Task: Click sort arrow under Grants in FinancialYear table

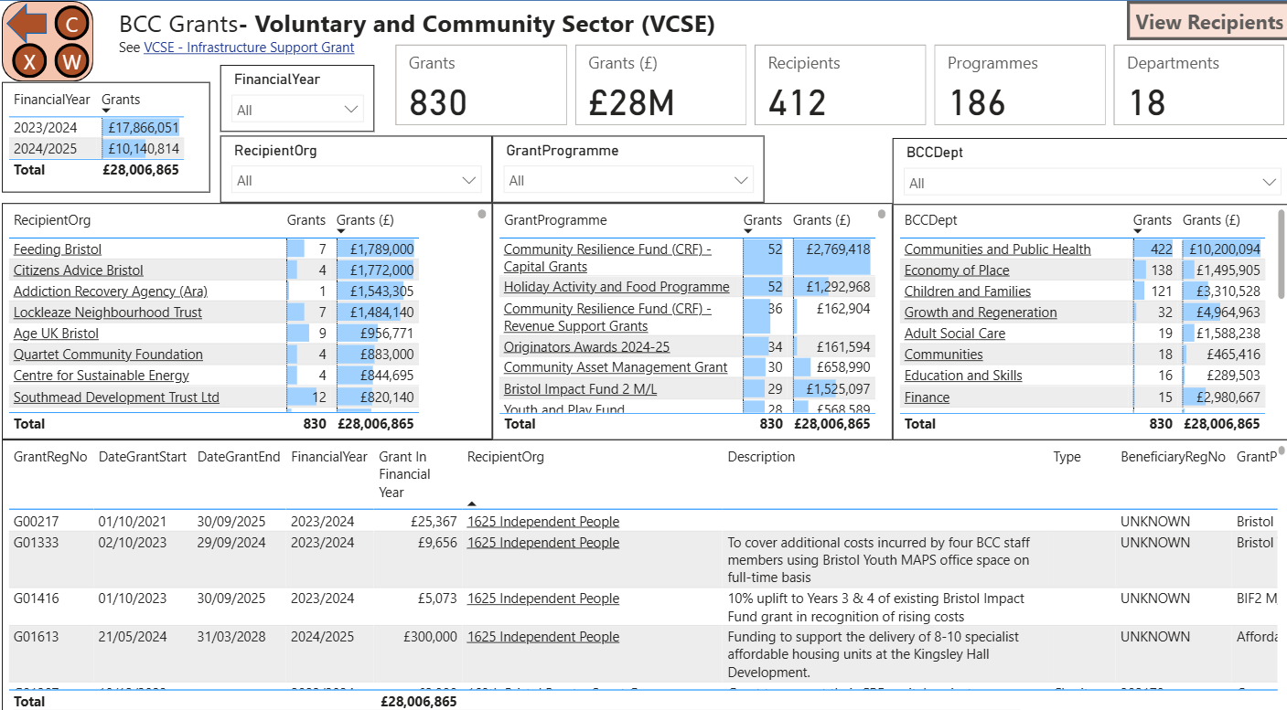Action: (106, 111)
